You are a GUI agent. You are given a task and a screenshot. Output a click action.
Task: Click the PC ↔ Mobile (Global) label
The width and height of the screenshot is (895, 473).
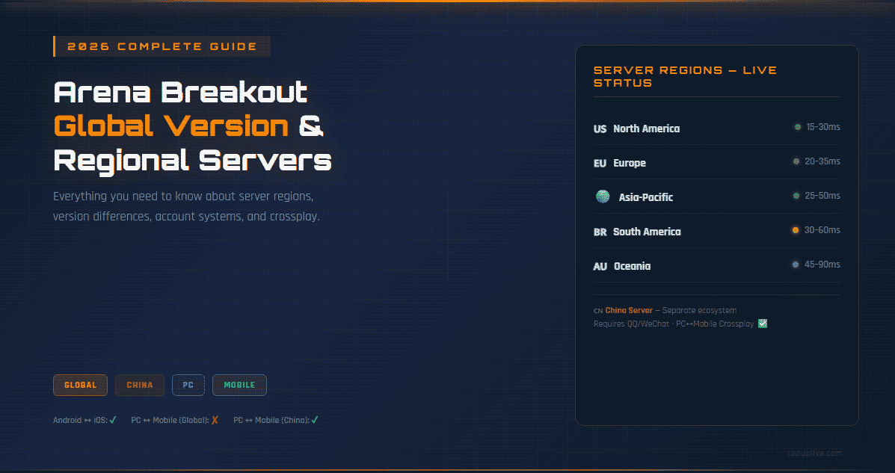click(170, 421)
